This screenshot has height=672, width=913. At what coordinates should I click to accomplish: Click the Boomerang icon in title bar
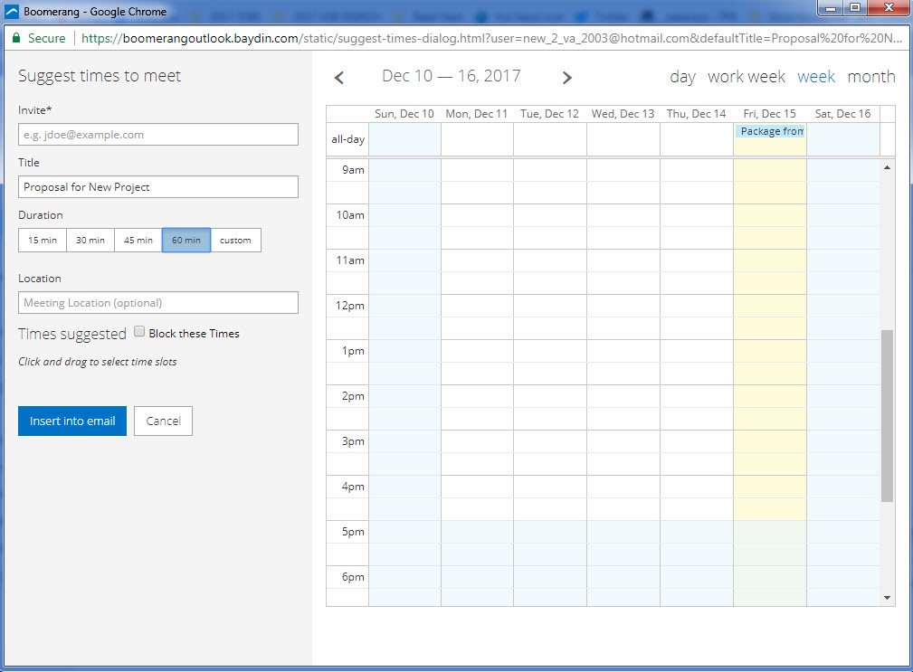pyautogui.click(x=12, y=12)
